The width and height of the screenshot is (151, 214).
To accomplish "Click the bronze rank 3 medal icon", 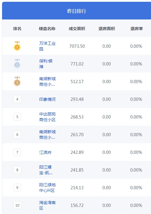I will click(17, 81).
